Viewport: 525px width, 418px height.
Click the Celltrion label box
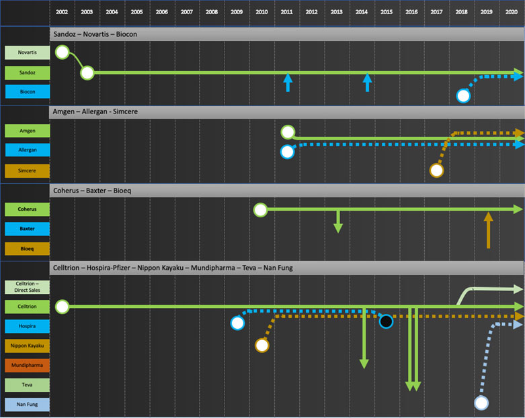pyautogui.click(x=28, y=307)
